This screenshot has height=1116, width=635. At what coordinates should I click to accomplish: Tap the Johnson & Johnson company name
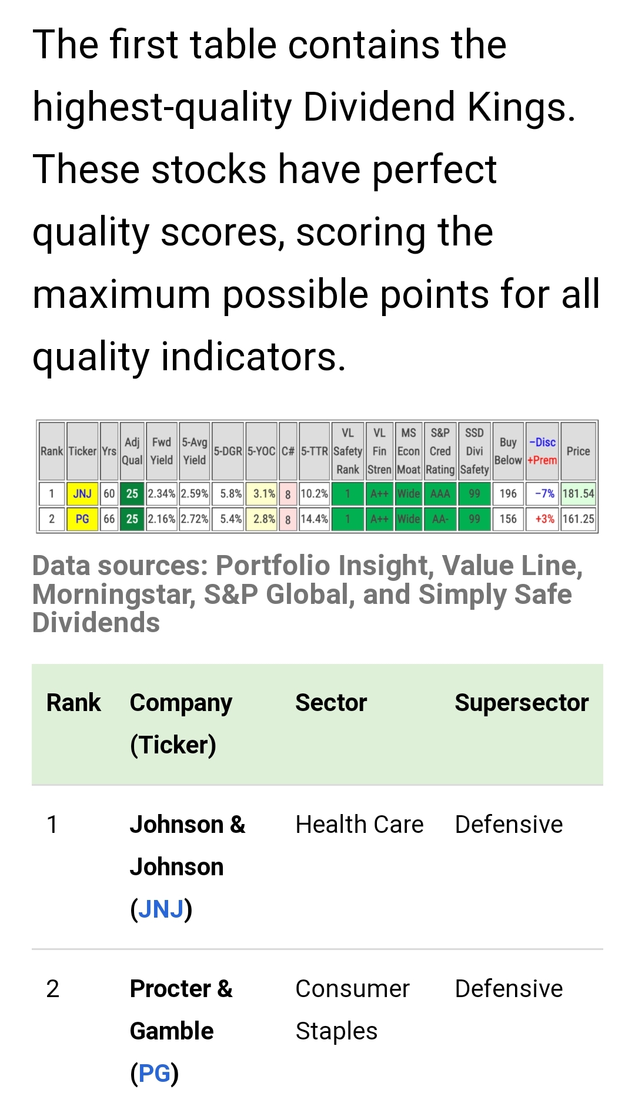pos(188,846)
